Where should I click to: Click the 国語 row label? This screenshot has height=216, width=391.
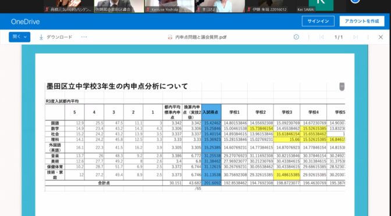[55, 123]
